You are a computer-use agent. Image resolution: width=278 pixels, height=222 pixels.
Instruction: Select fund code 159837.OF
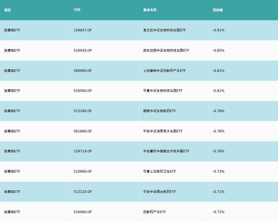[83, 30]
